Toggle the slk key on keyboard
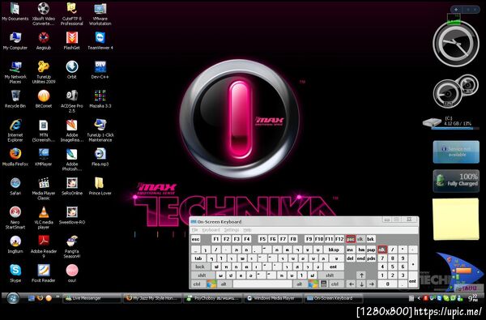Viewport: 486px width, 320px height. 360,239
